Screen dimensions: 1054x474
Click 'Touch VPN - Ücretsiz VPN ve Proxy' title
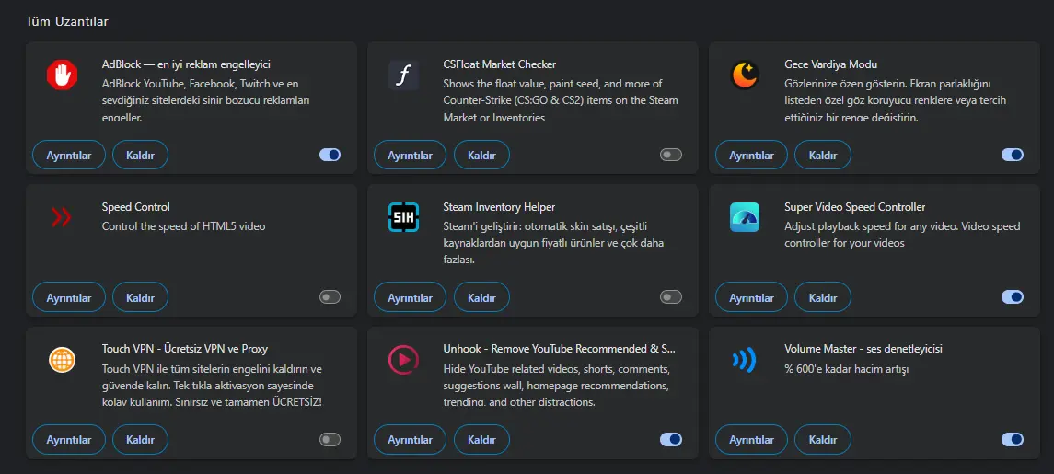(185, 350)
